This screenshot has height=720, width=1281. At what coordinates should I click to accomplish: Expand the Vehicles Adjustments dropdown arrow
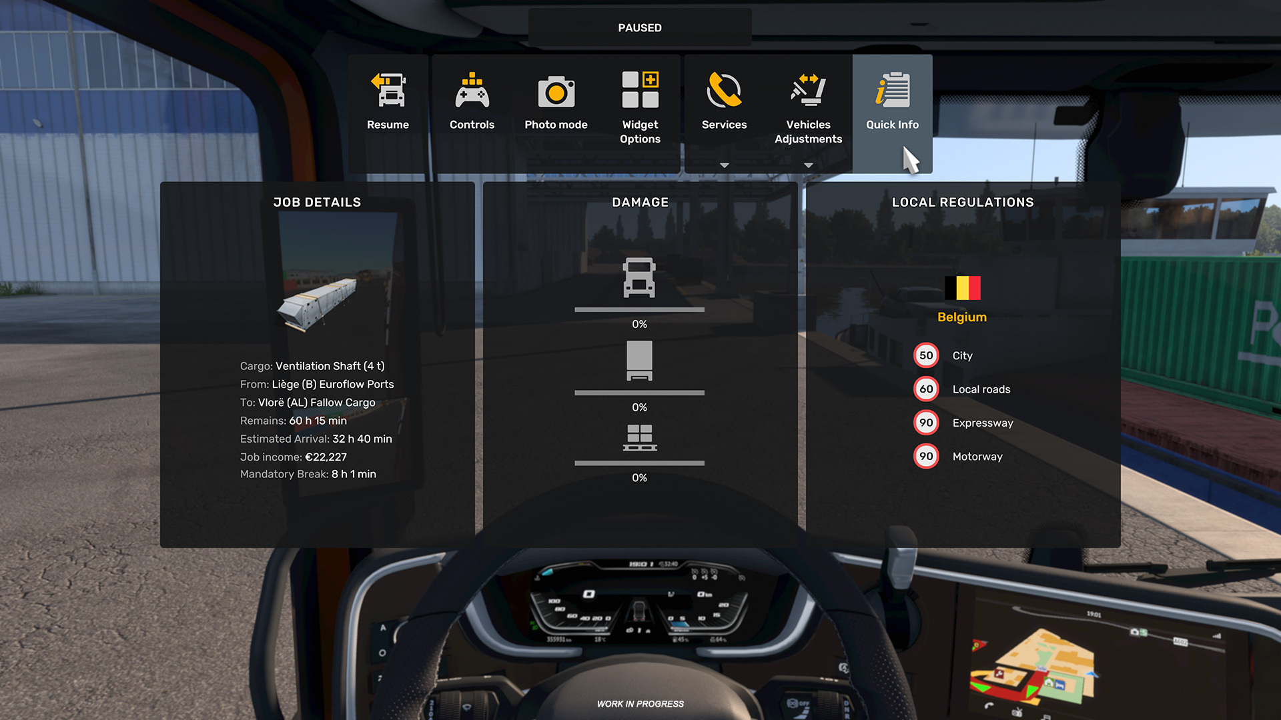[809, 165]
